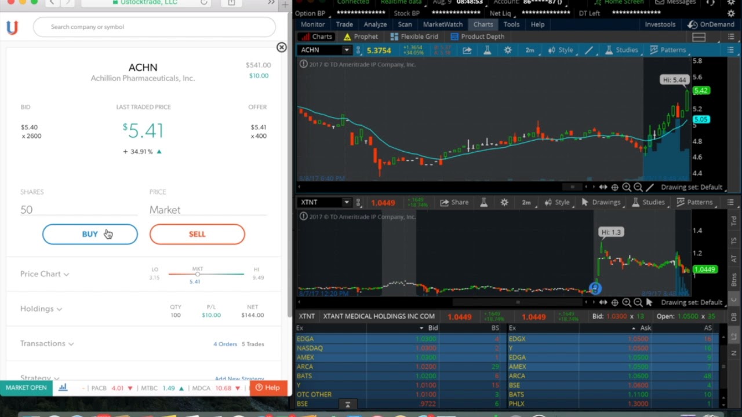Open the 2m timeframe dropdown on XTNT chart
742x417 pixels.
pos(526,202)
